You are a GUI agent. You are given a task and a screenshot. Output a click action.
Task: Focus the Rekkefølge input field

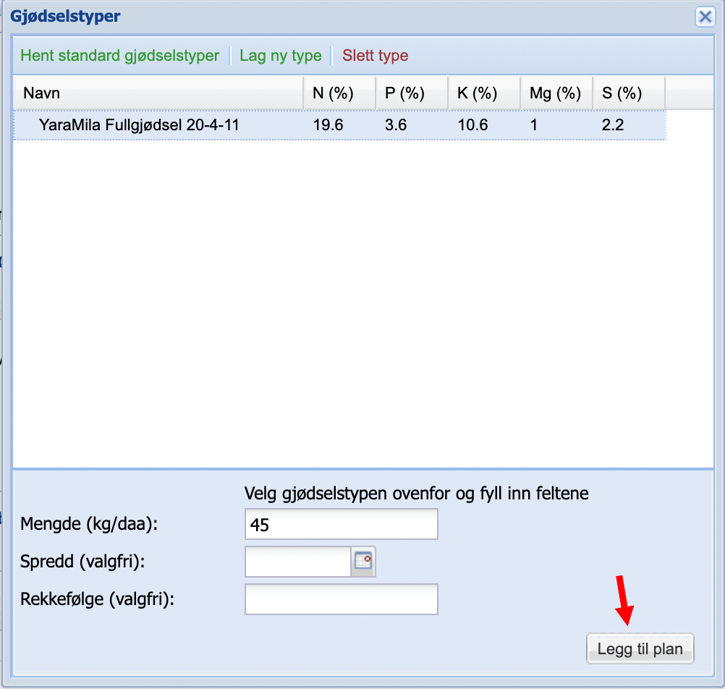[x=342, y=599]
